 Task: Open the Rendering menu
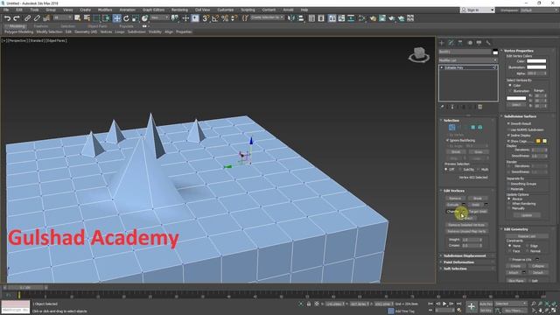pos(179,10)
